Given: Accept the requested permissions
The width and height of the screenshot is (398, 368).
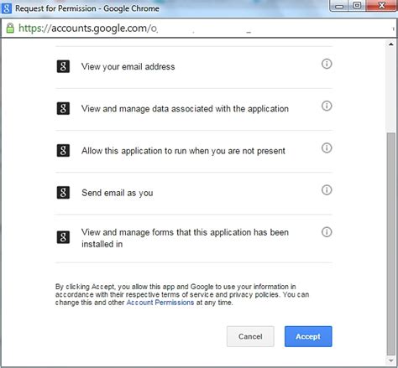Looking at the screenshot, I should pos(308,336).
